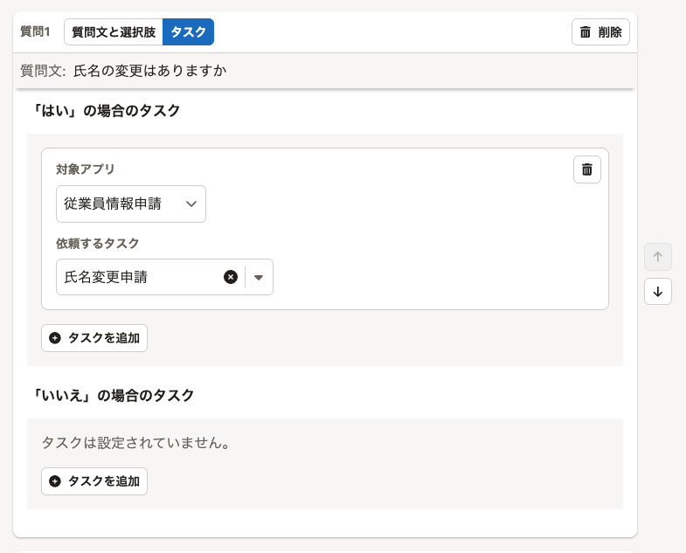Click the 依頼するタスク field label
Viewport: 686px width, 553px height.
tap(98, 244)
